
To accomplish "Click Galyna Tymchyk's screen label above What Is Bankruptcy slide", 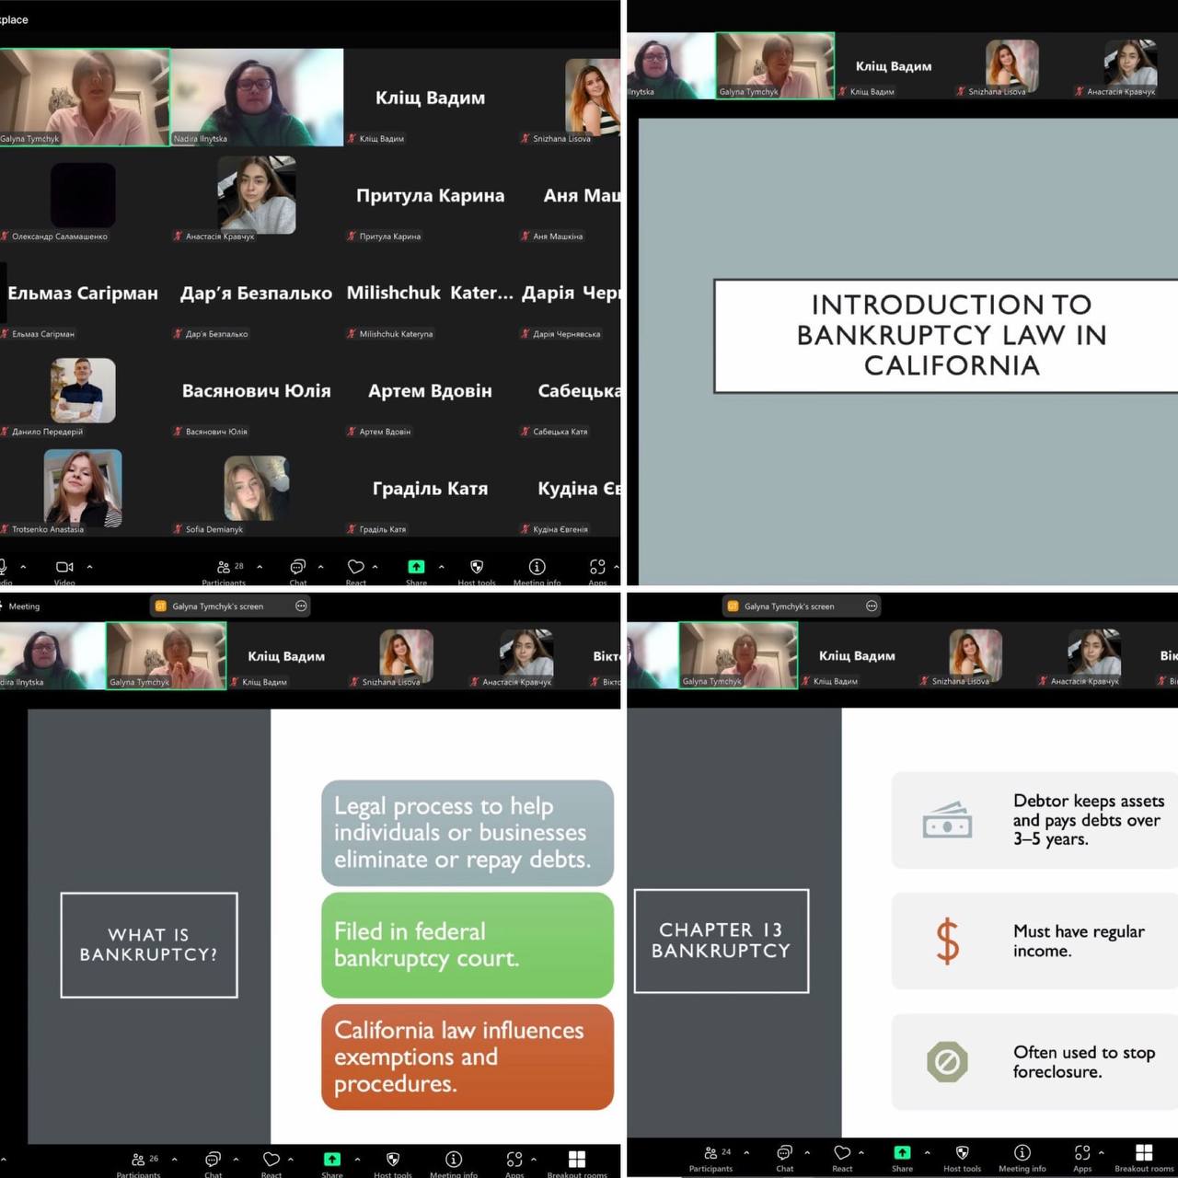I will click(217, 606).
